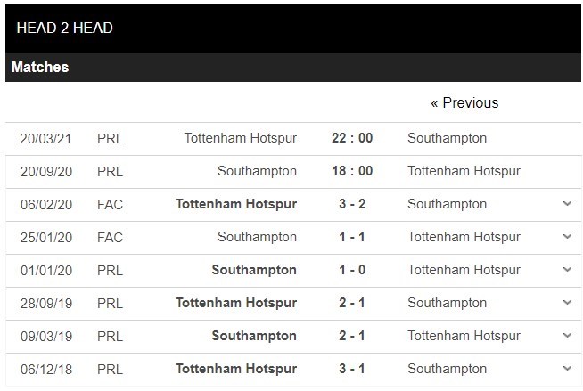Click the 2 - 1 score on 28/09/19

[351, 303]
